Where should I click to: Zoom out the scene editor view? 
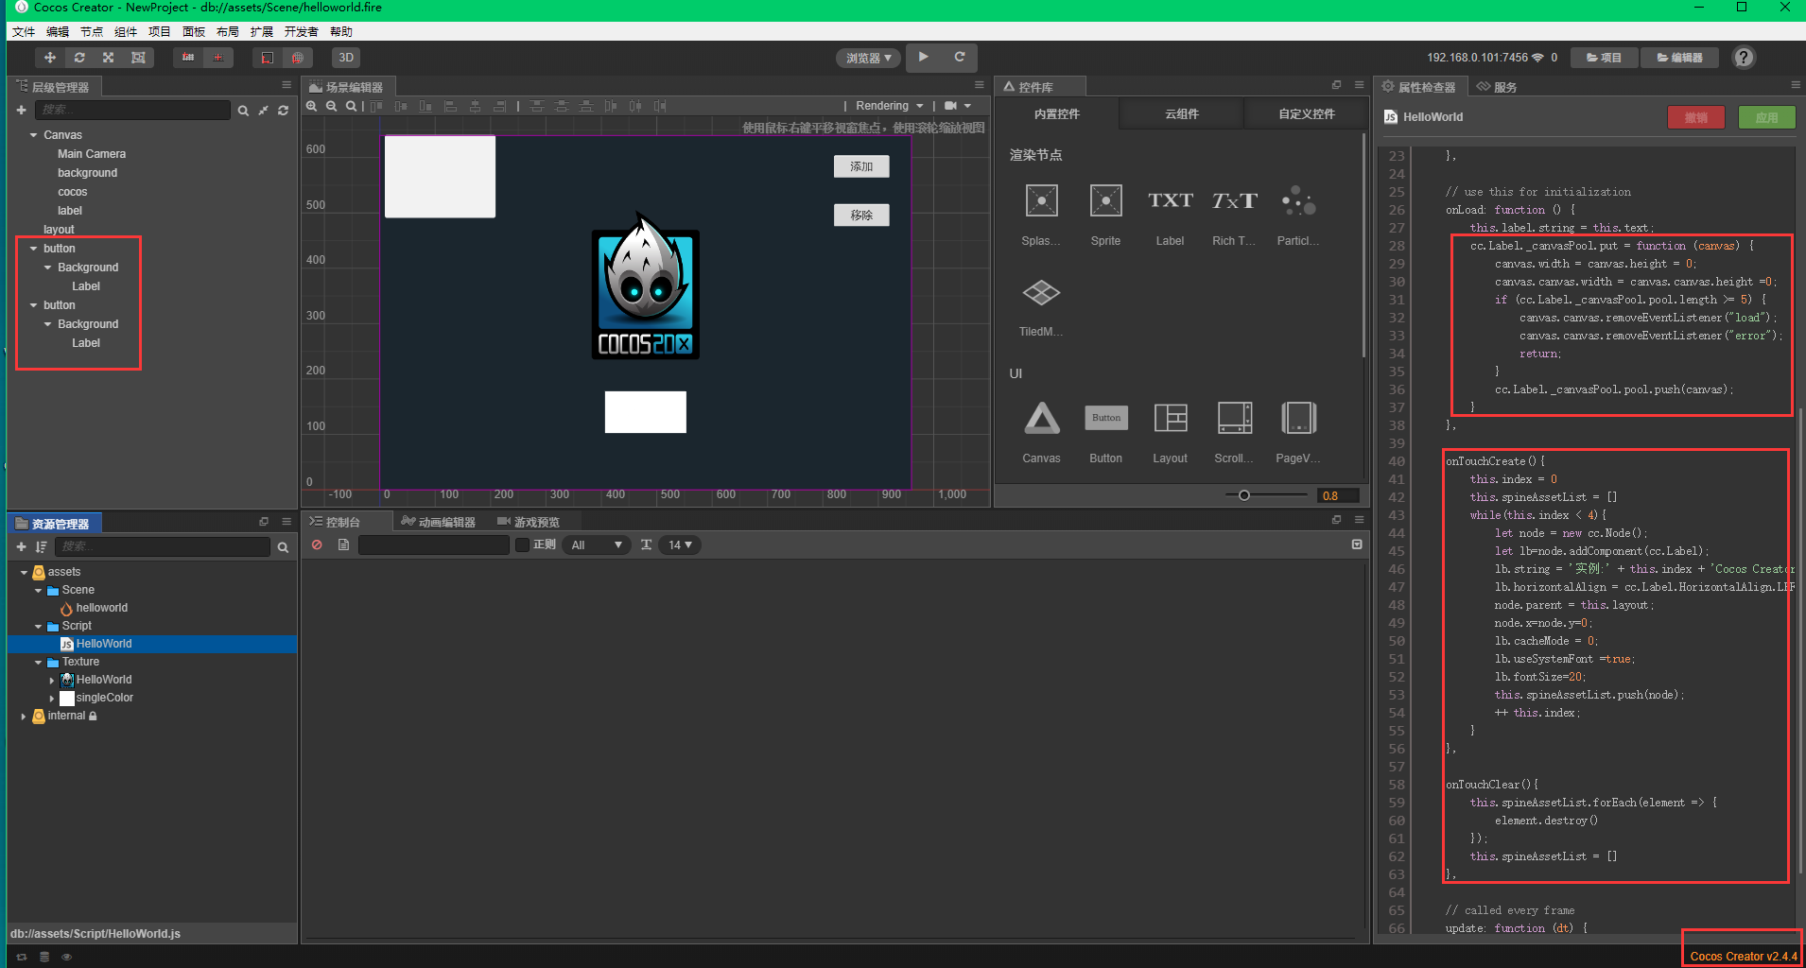332,106
